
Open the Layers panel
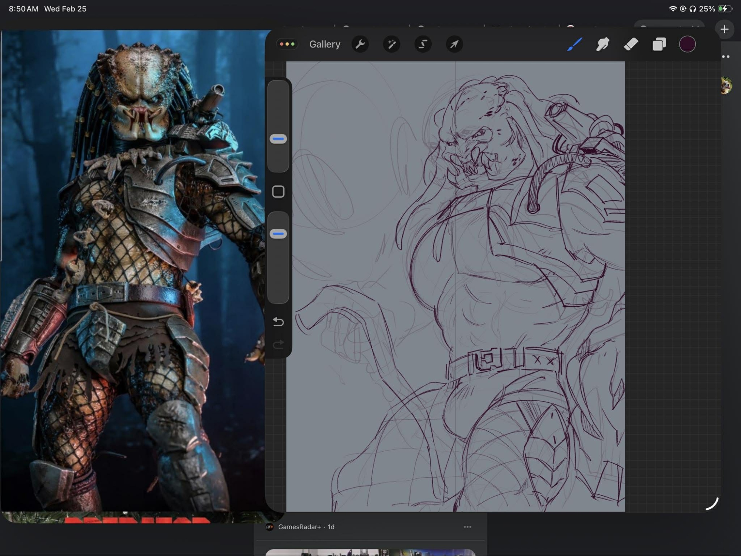(659, 45)
